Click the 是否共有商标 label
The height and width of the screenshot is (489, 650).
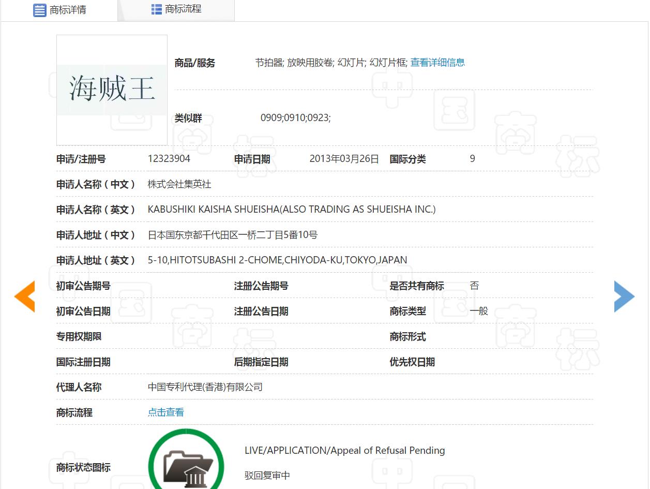click(x=417, y=286)
